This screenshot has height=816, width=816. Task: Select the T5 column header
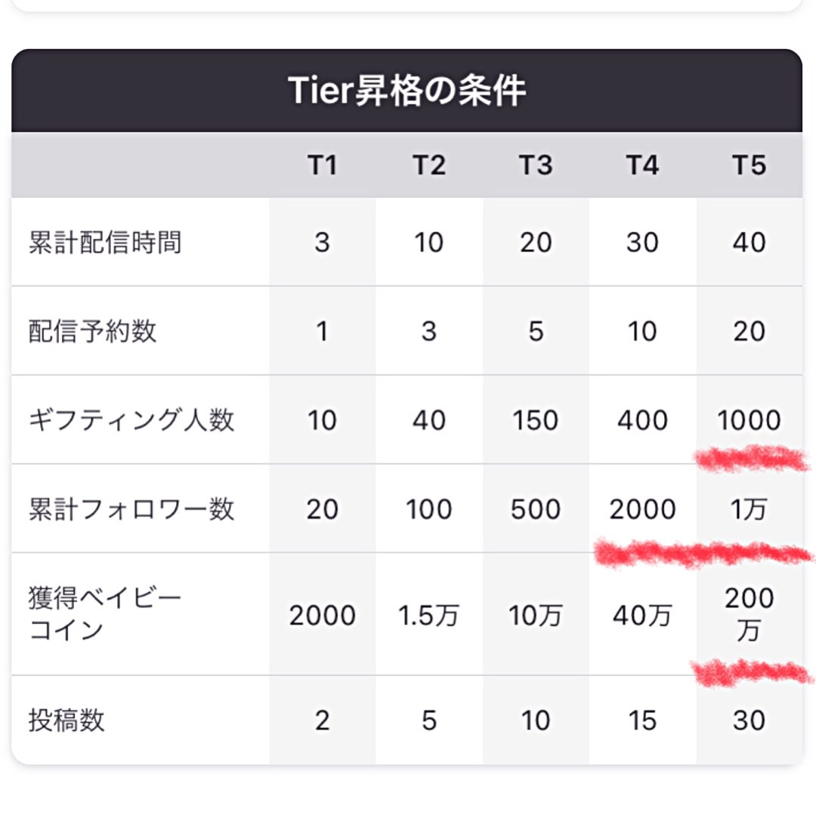tap(749, 165)
